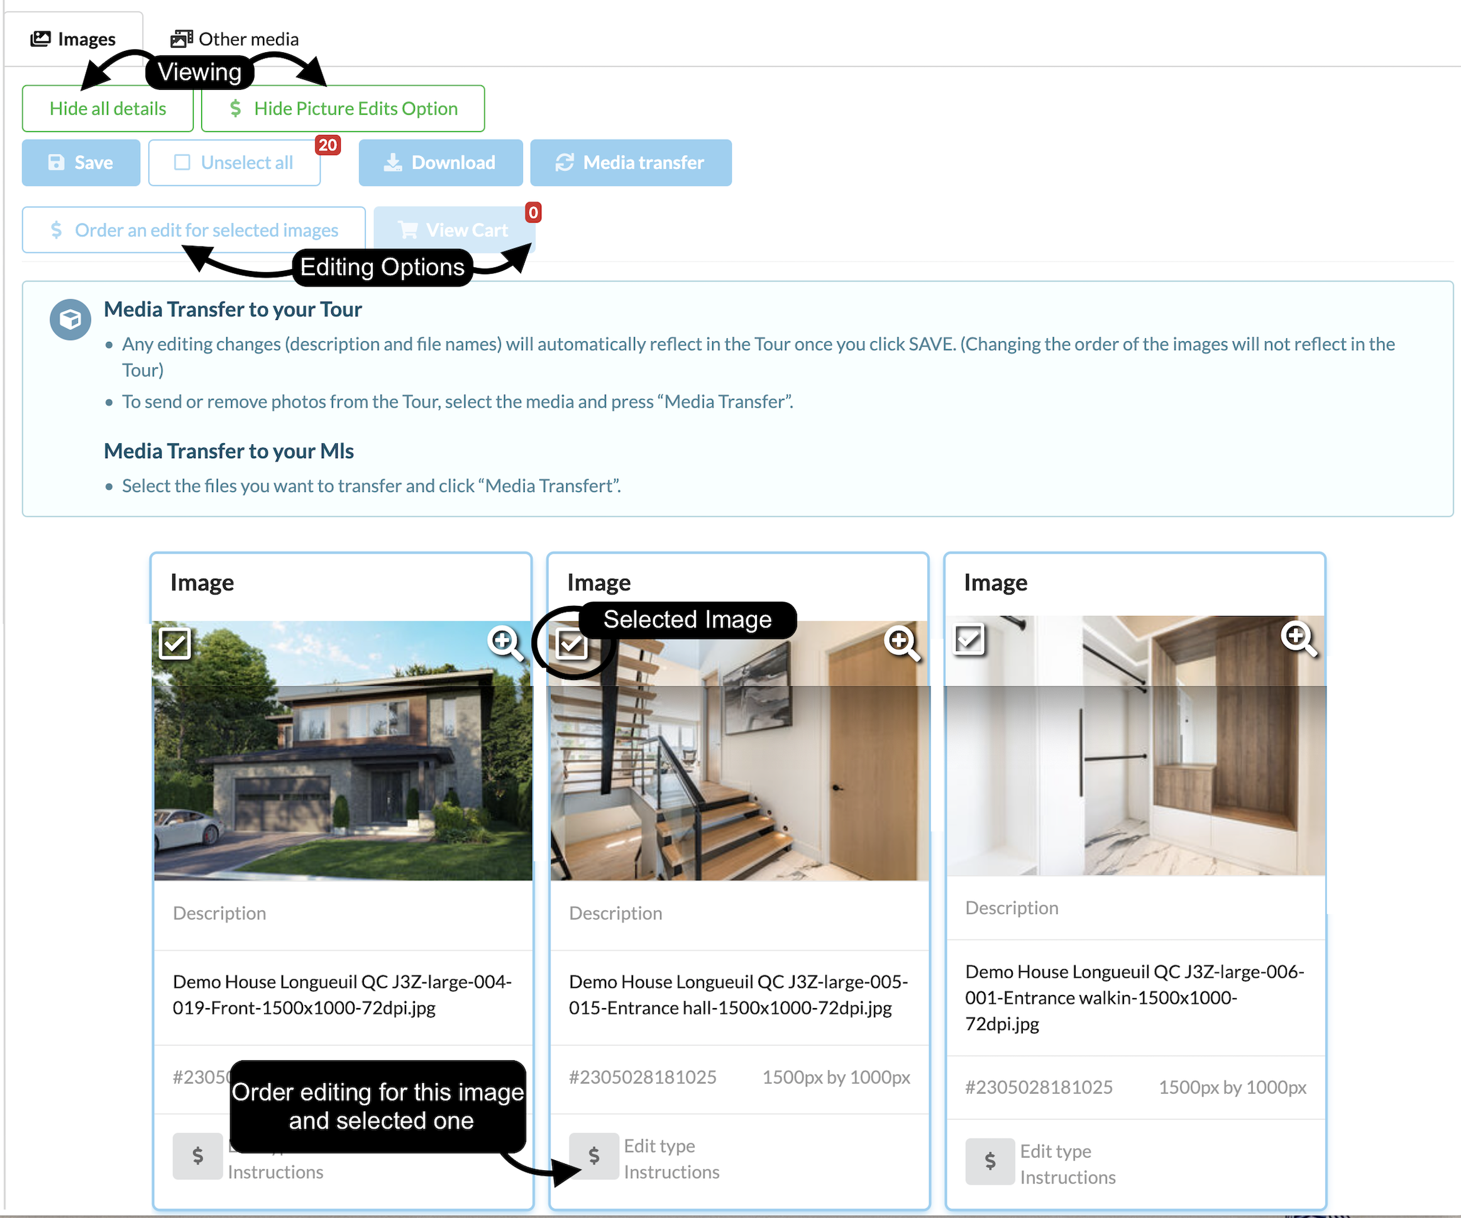Uncheck the front house image checkbox
Viewport: 1461px width, 1218px height.
[175, 643]
